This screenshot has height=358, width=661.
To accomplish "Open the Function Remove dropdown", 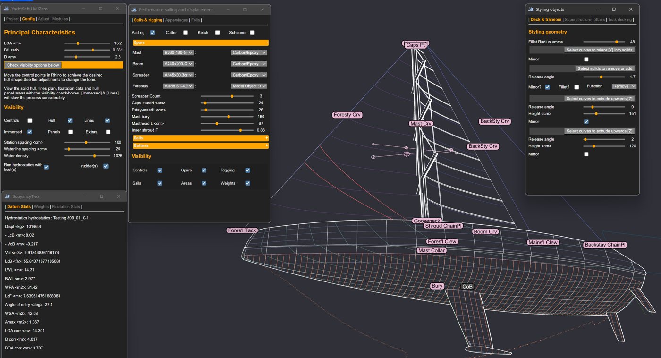I will 624,86.
